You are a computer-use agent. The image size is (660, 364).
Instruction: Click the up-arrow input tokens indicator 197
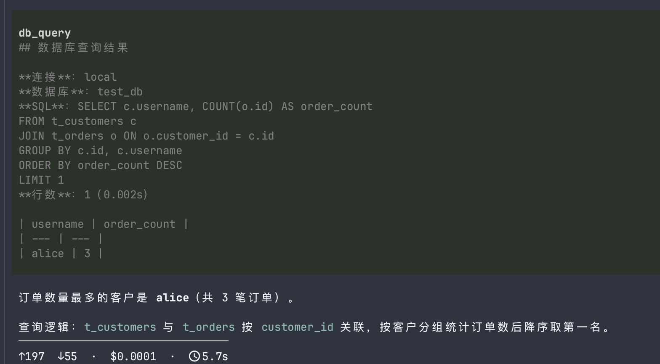coord(32,356)
